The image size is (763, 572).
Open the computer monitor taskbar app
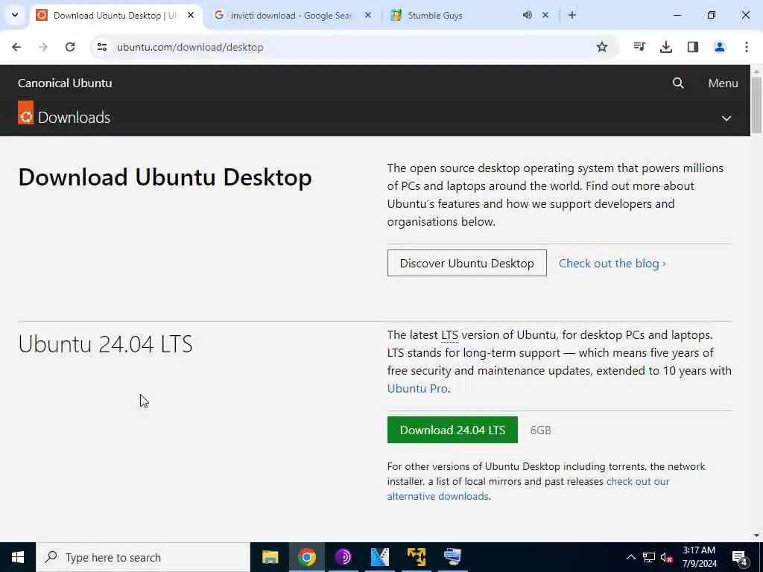pyautogui.click(x=452, y=557)
